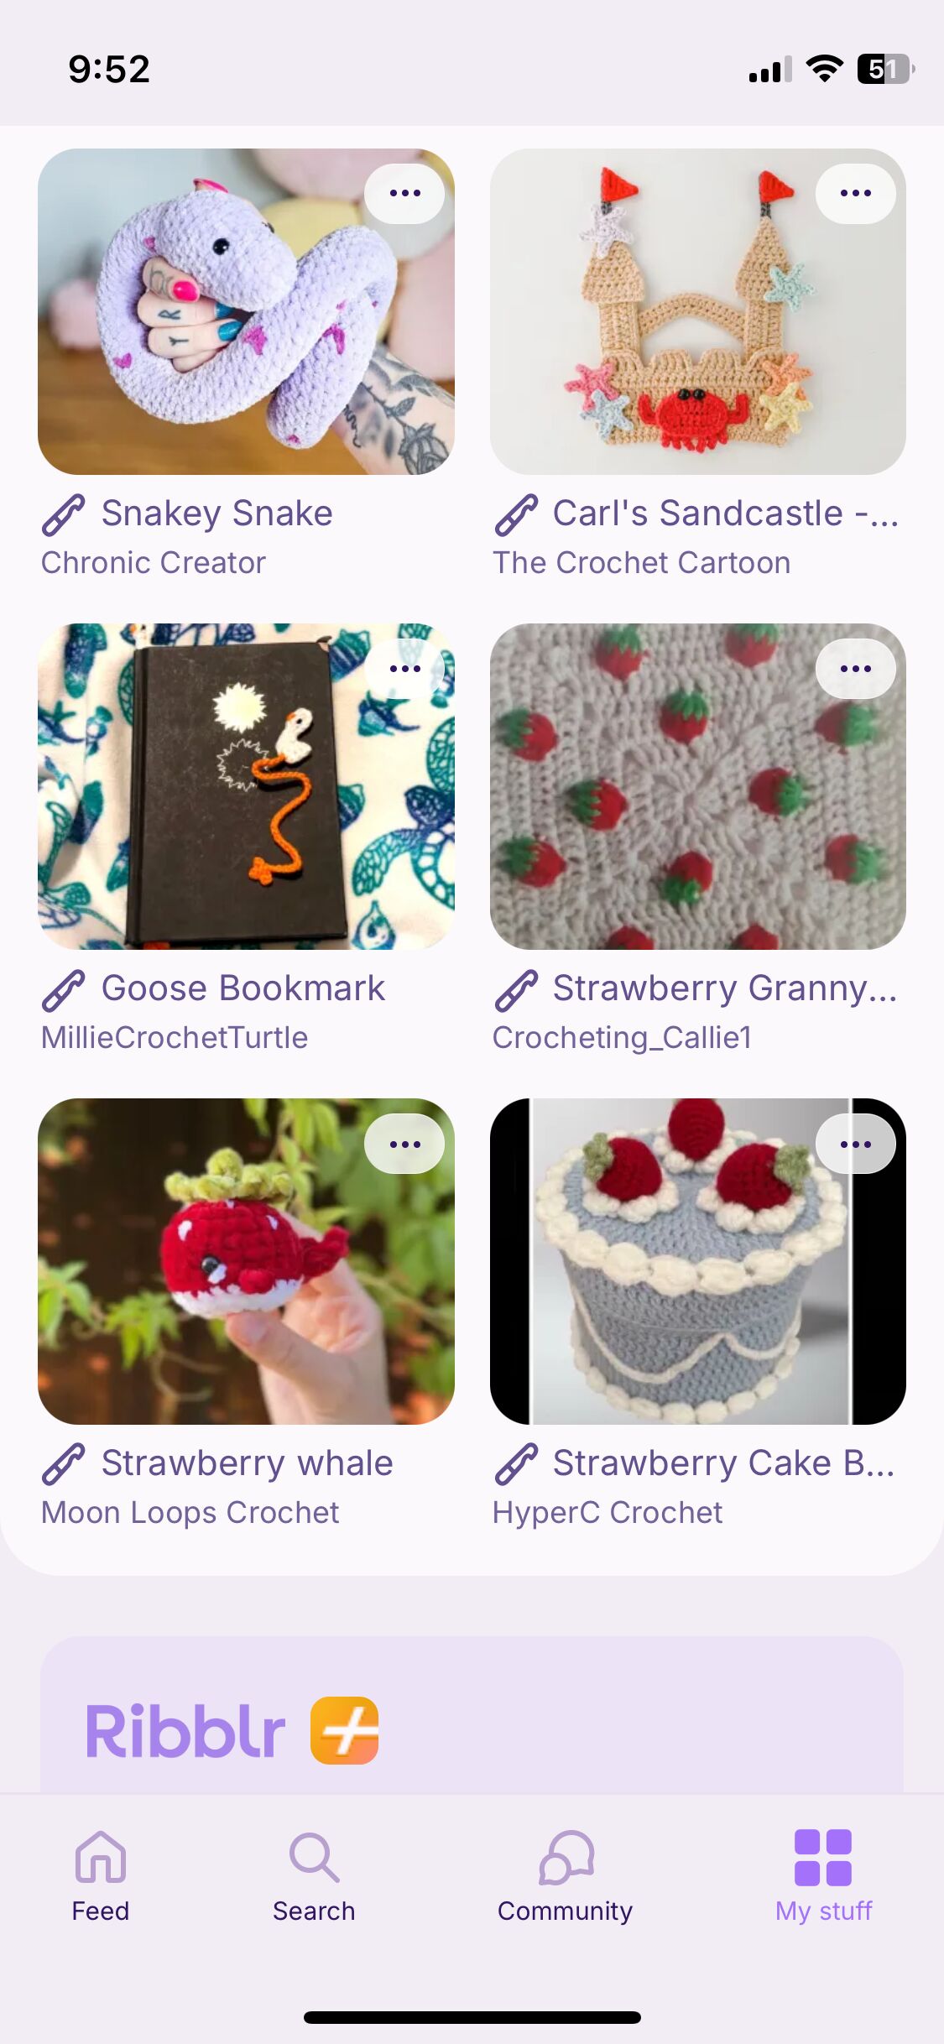Open the Search tab
The width and height of the screenshot is (944, 2044).
(314, 1876)
